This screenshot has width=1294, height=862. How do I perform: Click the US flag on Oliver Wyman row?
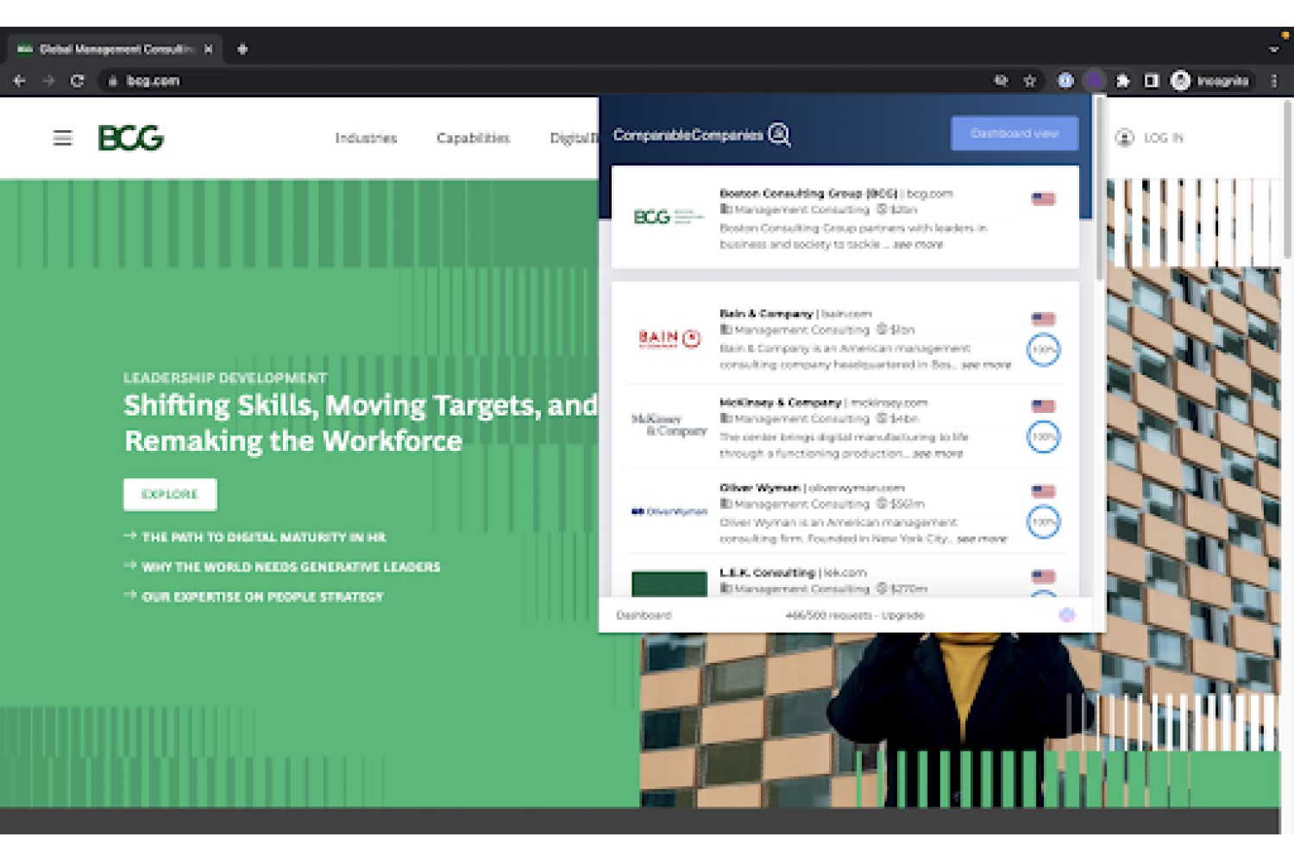tap(1044, 491)
